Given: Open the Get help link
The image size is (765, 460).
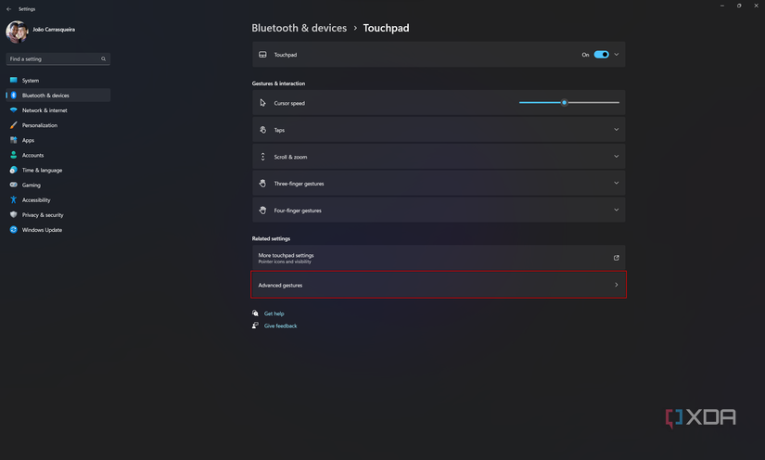Looking at the screenshot, I should 274,313.
